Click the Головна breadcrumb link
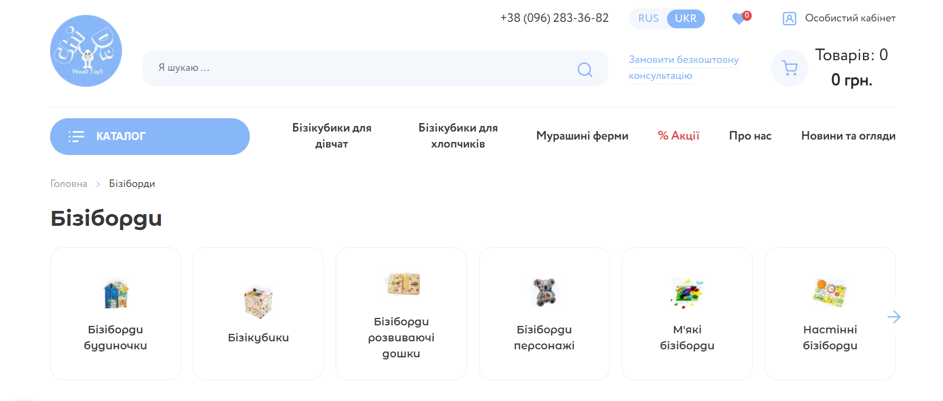Image resolution: width=943 pixels, height=401 pixels. click(x=69, y=184)
